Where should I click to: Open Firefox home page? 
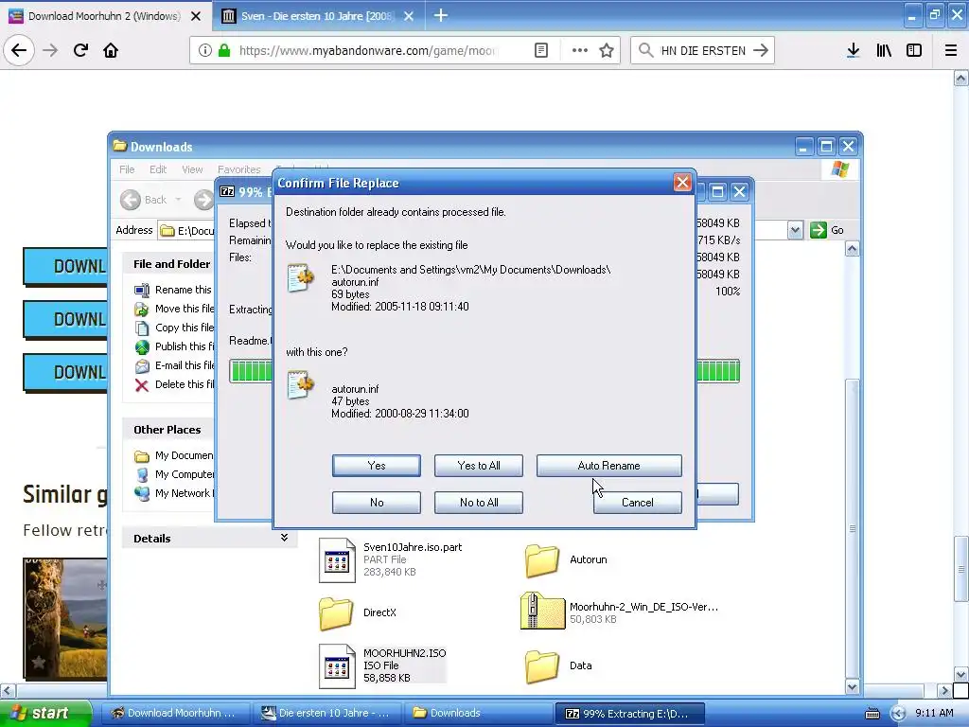point(111,50)
